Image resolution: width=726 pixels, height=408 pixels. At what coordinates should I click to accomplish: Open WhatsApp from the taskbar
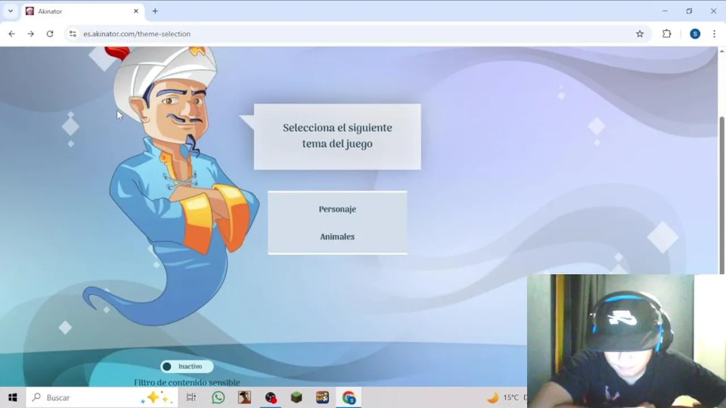click(x=218, y=398)
